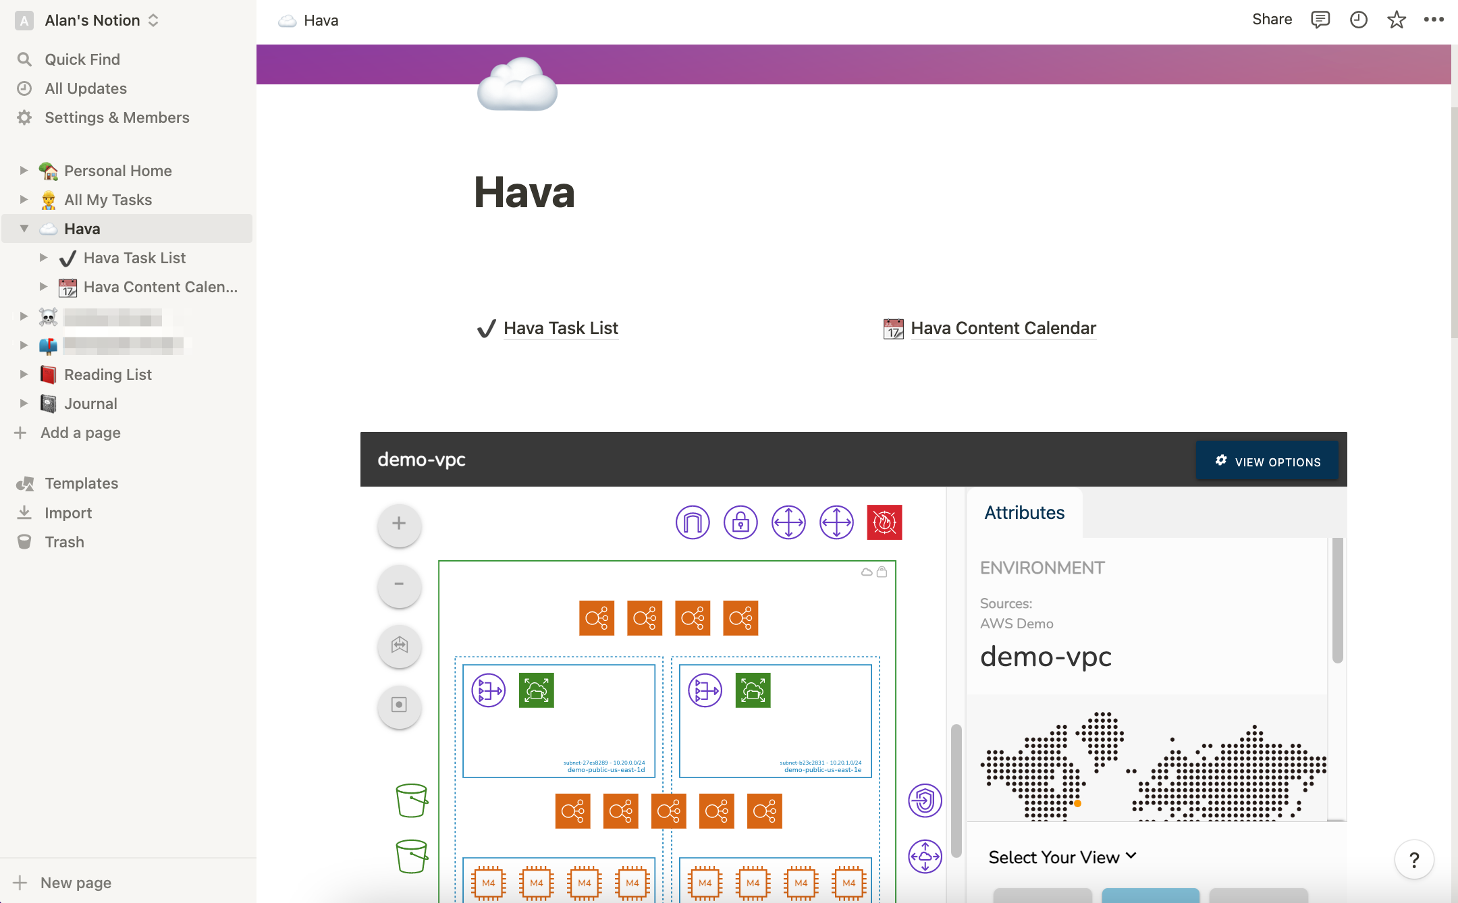Viewport: 1458px width, 903px height.
Task: Click the red firewall icon on the diagram toolbar
Action: tap(886, 522)
